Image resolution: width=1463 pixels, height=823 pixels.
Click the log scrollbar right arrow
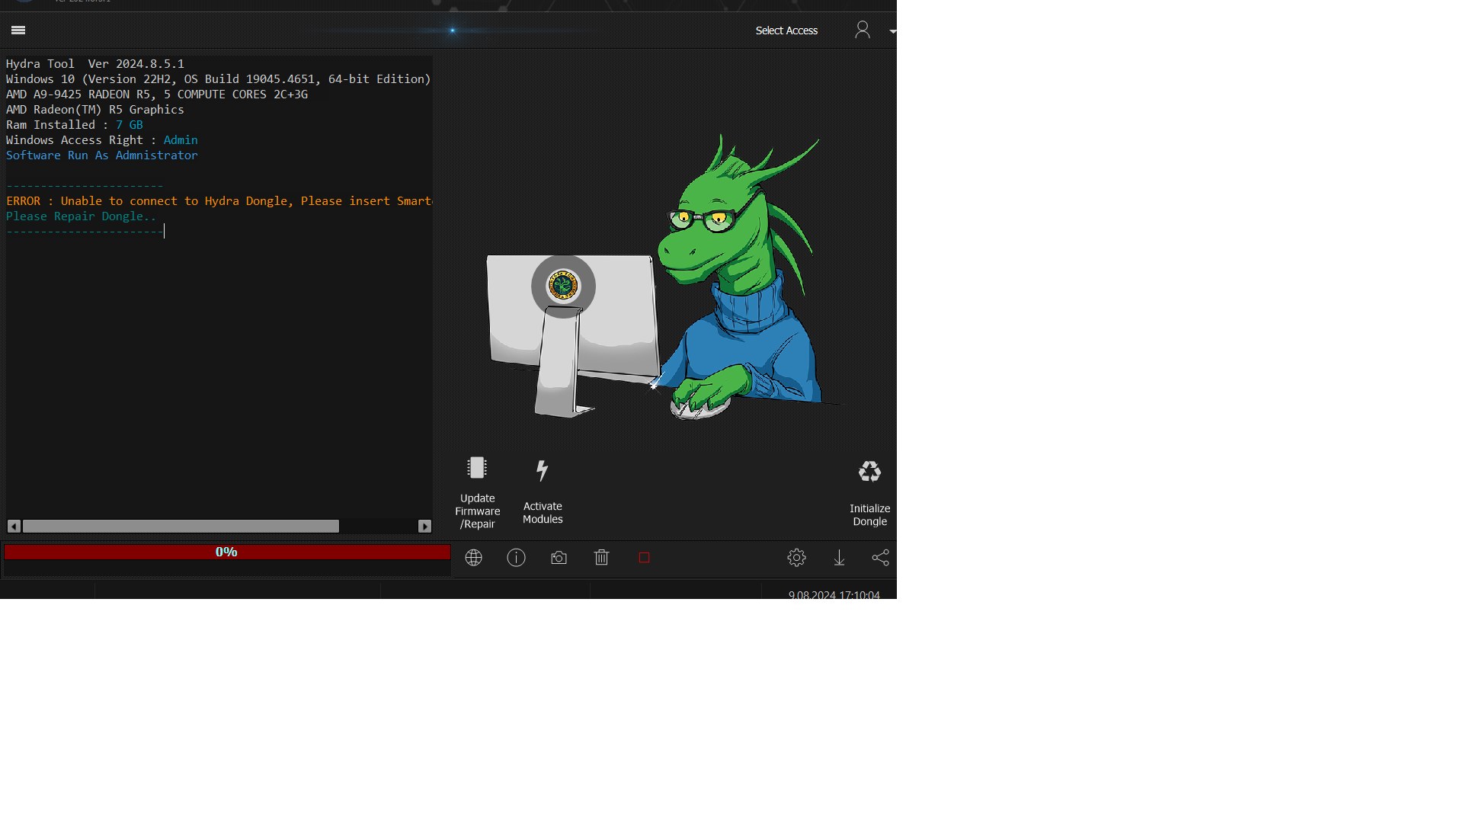(424, 527)
